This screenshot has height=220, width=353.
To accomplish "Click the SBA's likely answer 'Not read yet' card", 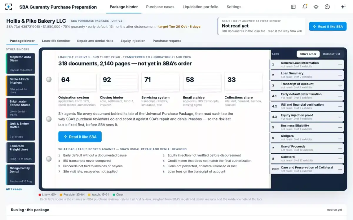I will point(262,26).
